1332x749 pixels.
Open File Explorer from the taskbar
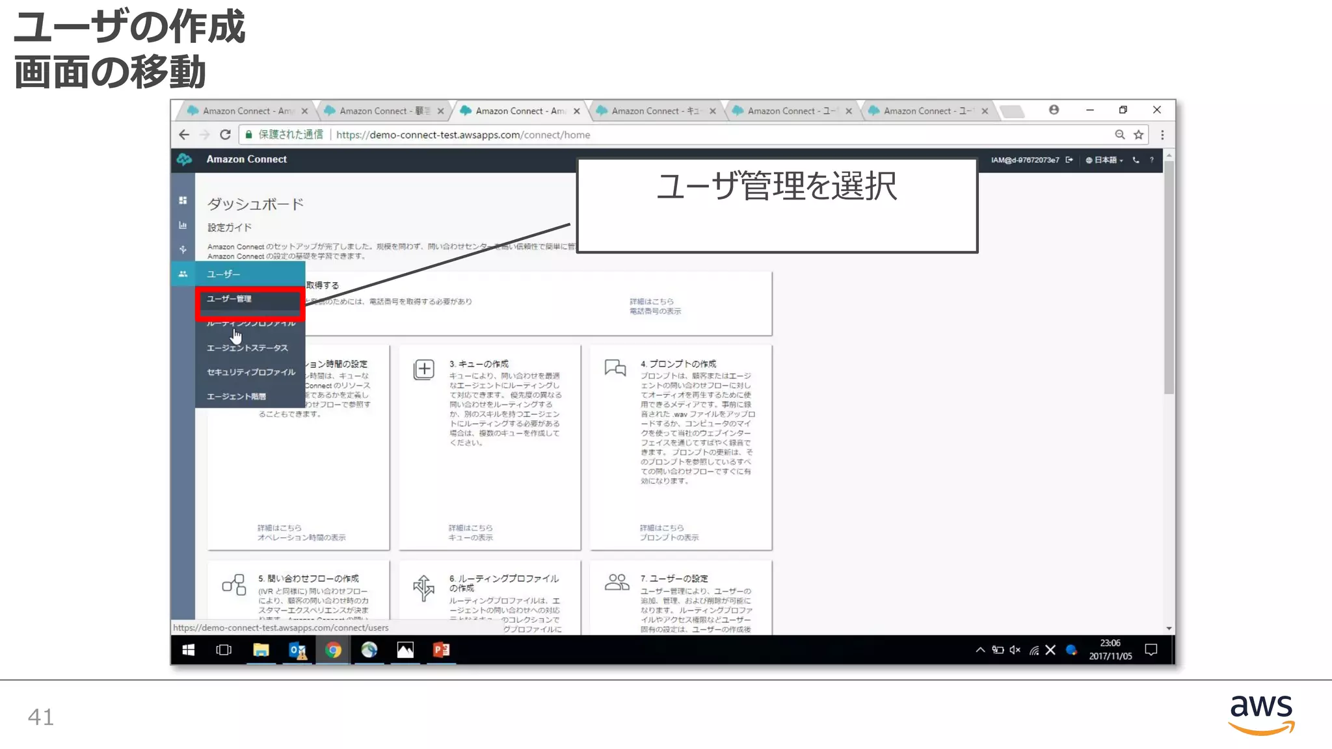pyautogui.click(x=261, y=650)
